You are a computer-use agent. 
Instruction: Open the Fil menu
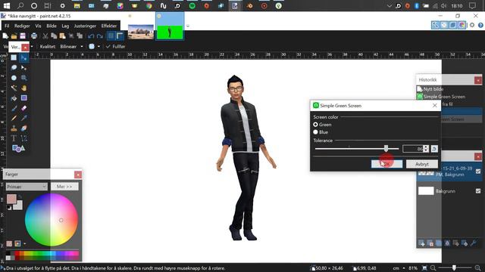[x=7, y=26]
